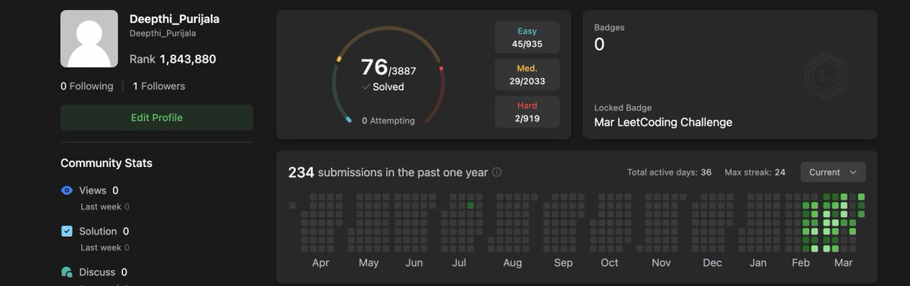Open the 1 Followers list

pyautogui.click(x=158, y=86)
